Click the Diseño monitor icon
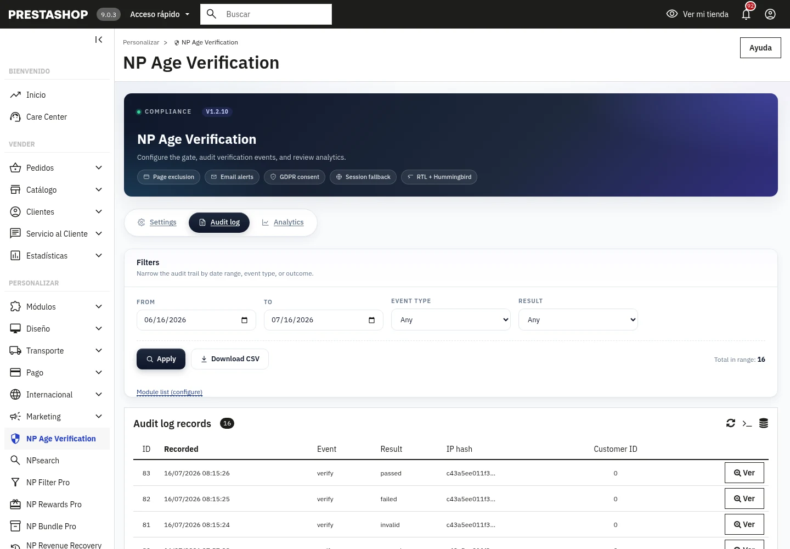This screenshot has width=790, height=549. click(15, 329)
